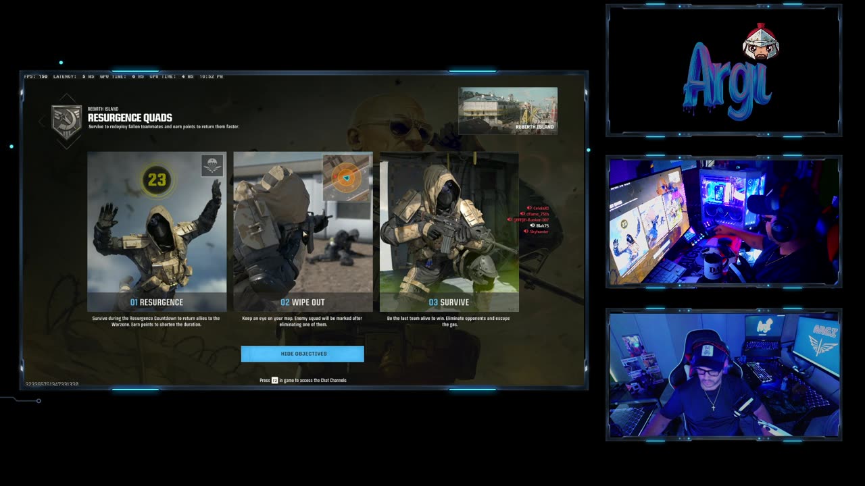The image size is (865, 486).
Task: Click the Chat Channels hint text
Action: click(x=303, y=380)
